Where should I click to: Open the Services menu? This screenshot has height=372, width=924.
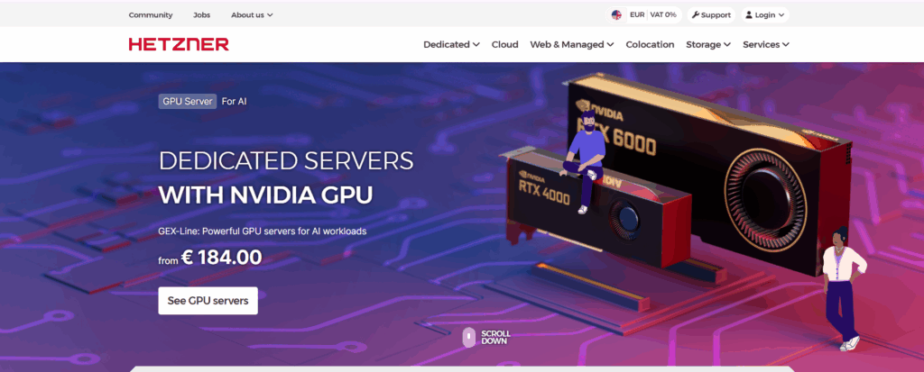765,44
